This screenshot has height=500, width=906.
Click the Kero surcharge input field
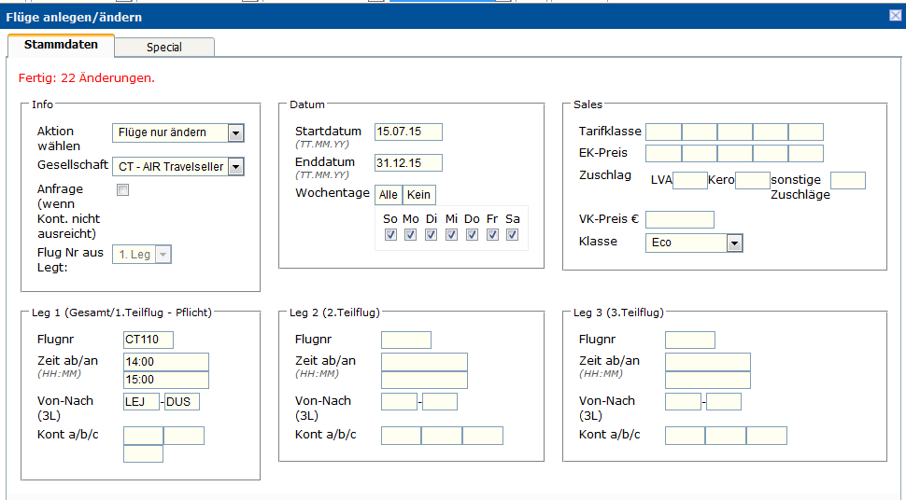(x=752, y=180)
